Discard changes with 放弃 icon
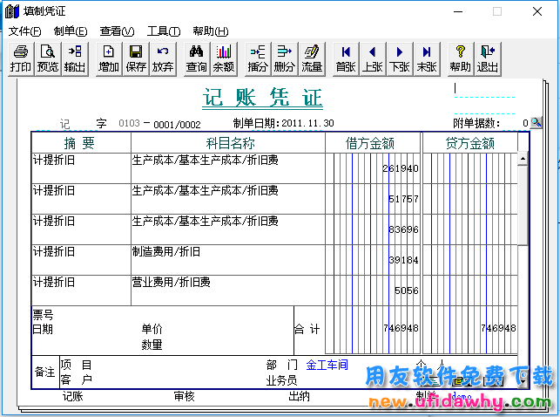Screen dimensions: 560x417 point(163,58)
